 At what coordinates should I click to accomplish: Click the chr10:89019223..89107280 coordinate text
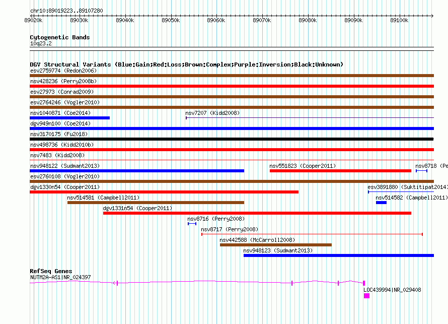click(66, 11)
